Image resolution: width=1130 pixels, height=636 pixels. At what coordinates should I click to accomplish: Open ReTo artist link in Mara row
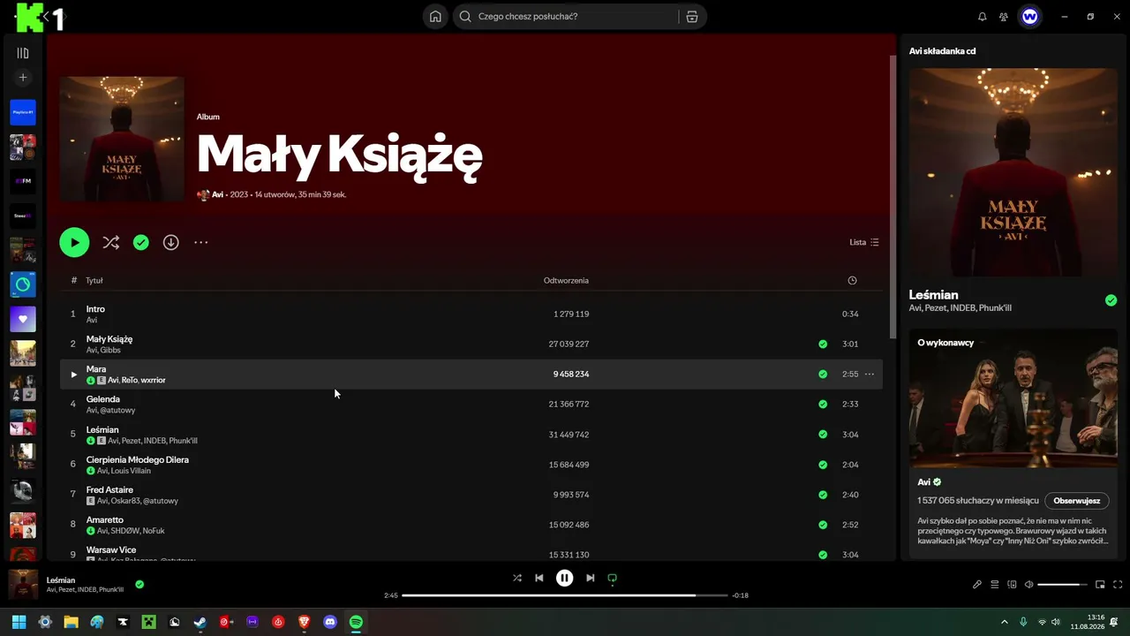click(130, 381)
